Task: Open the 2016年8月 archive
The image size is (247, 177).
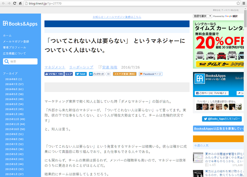Action: 14,79
